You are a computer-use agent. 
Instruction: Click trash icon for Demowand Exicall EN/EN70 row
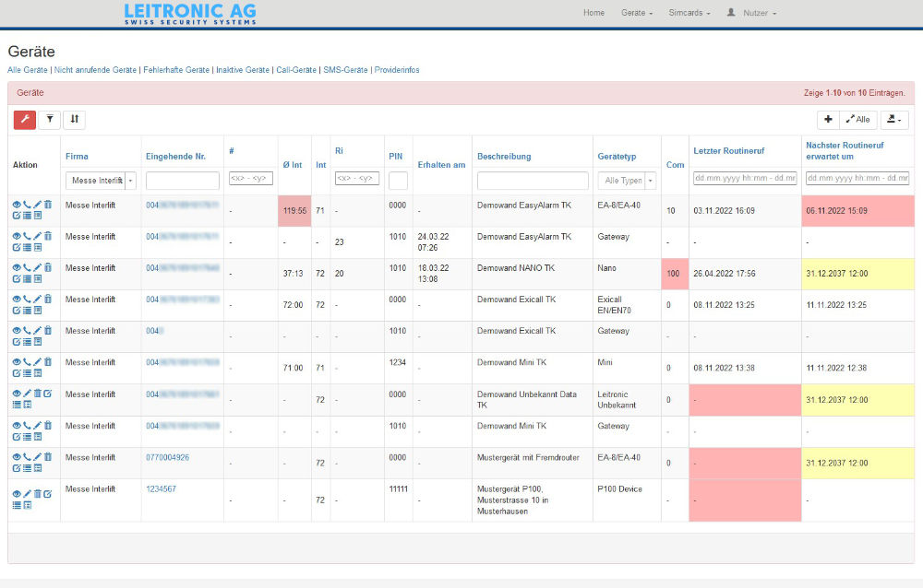click(48, 300)
